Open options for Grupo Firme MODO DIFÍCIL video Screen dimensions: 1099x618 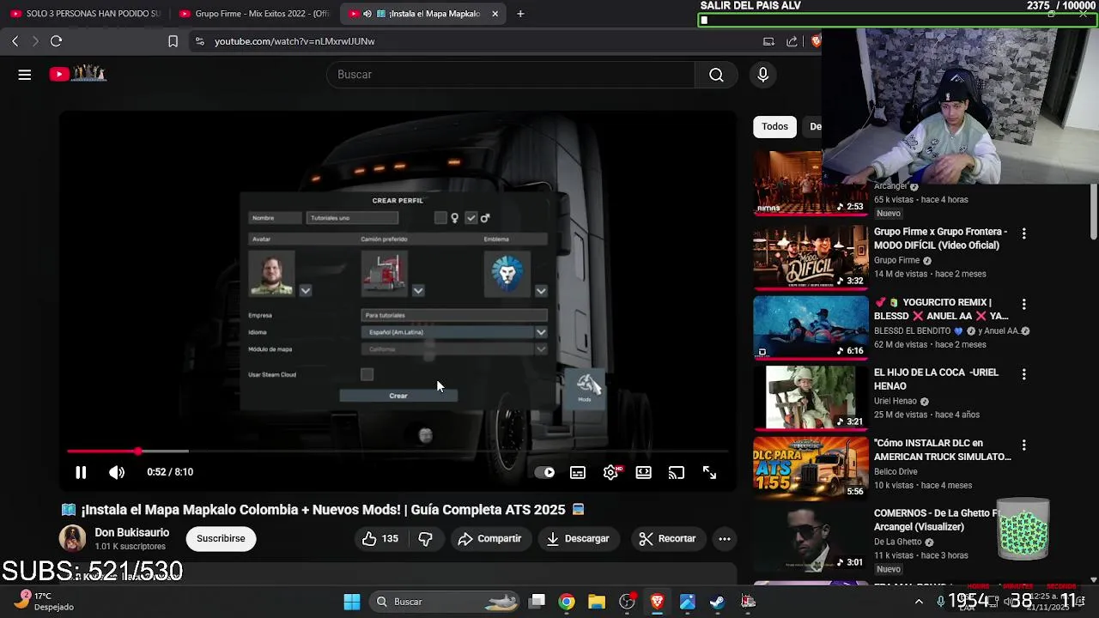pyautogui.click(x=1023, y=233)
